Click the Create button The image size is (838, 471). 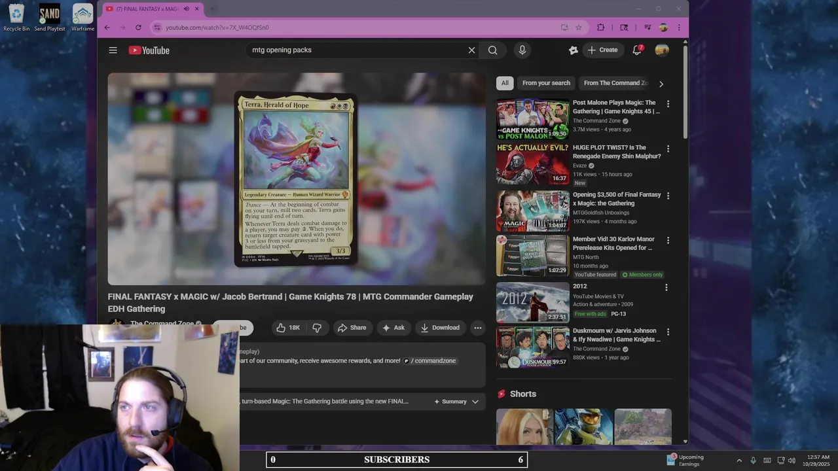click(602, 50)
